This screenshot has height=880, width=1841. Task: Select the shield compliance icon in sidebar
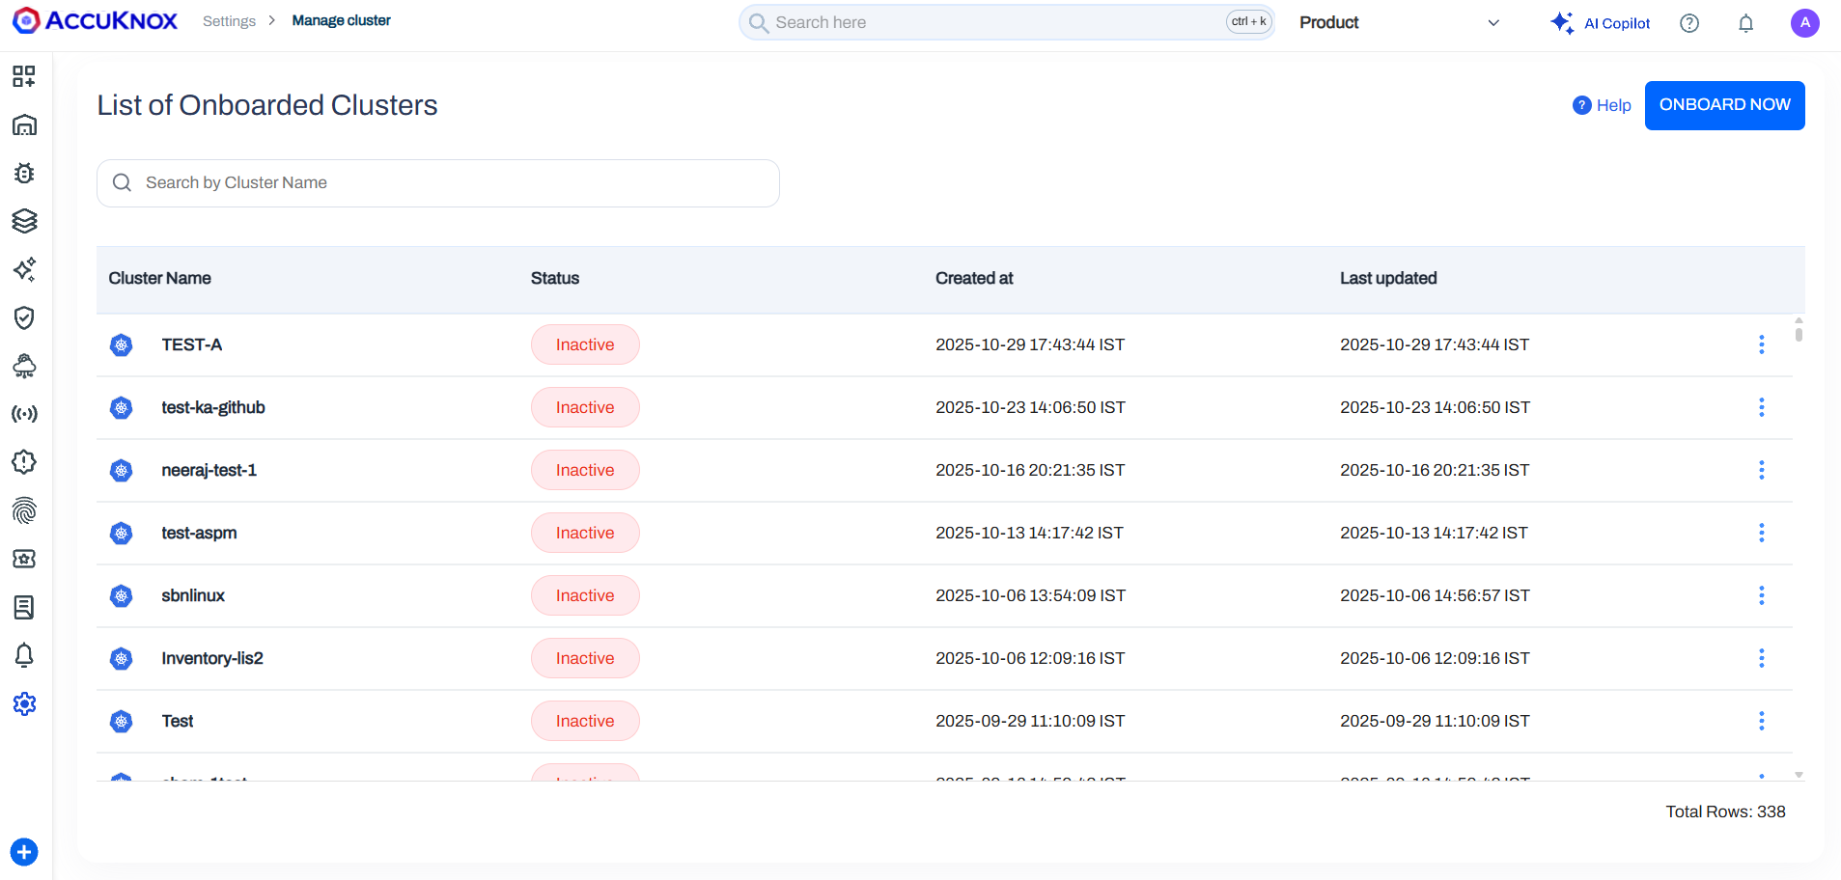tap(24, 317)
